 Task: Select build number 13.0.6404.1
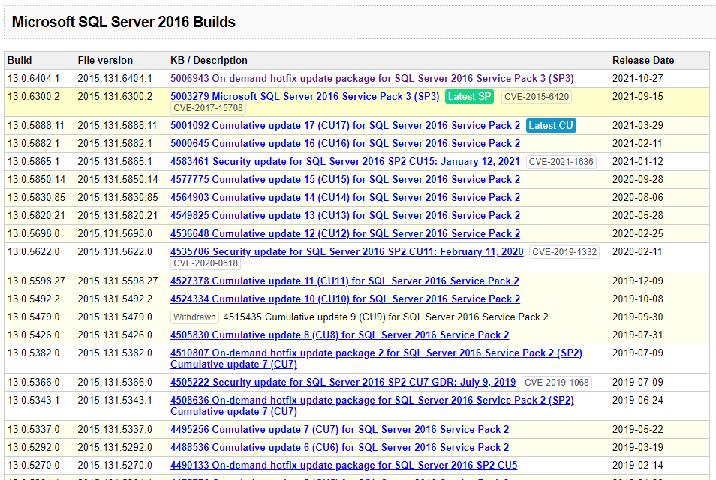click(x=33, y=79)
